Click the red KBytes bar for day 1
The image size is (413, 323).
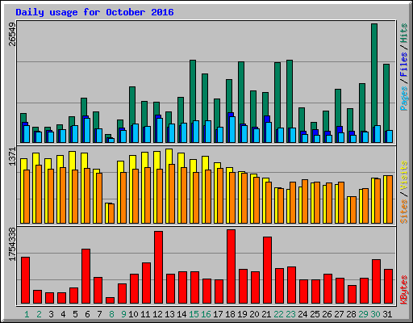pos(25,280)
